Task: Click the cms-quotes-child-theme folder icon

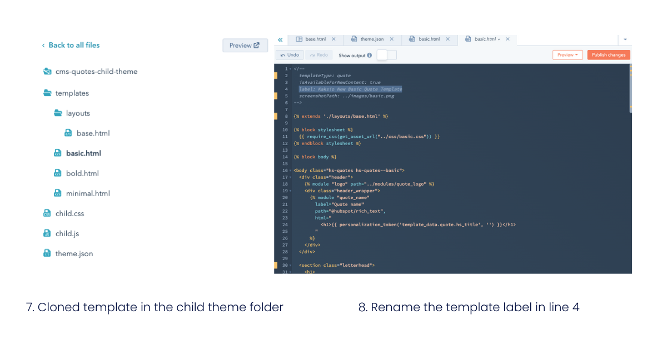Action: pos(47,71)
